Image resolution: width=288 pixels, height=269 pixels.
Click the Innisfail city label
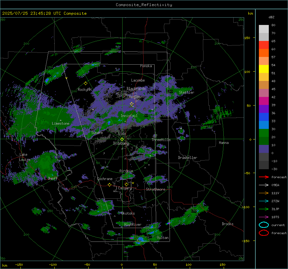pyautogui.click(x=129, y=116)
